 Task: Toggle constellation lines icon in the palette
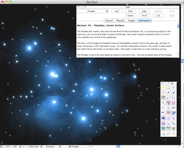163,103
